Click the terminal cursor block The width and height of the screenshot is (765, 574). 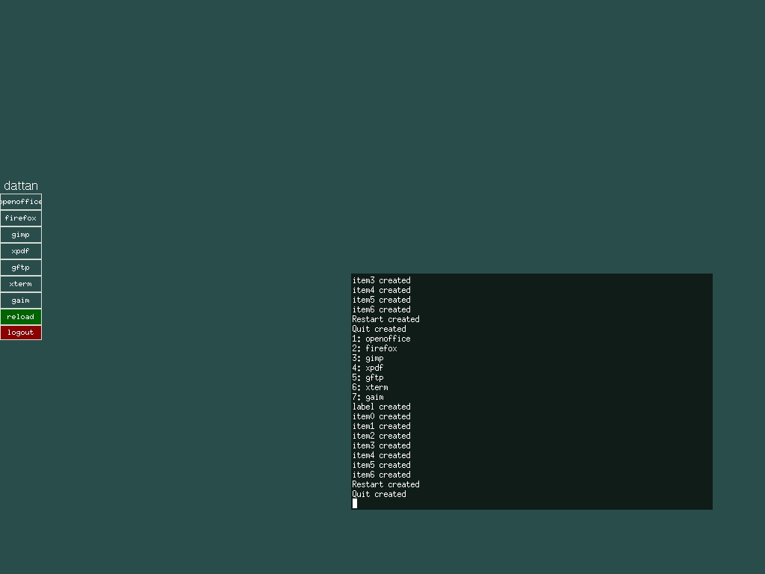[x=355, y=504]
